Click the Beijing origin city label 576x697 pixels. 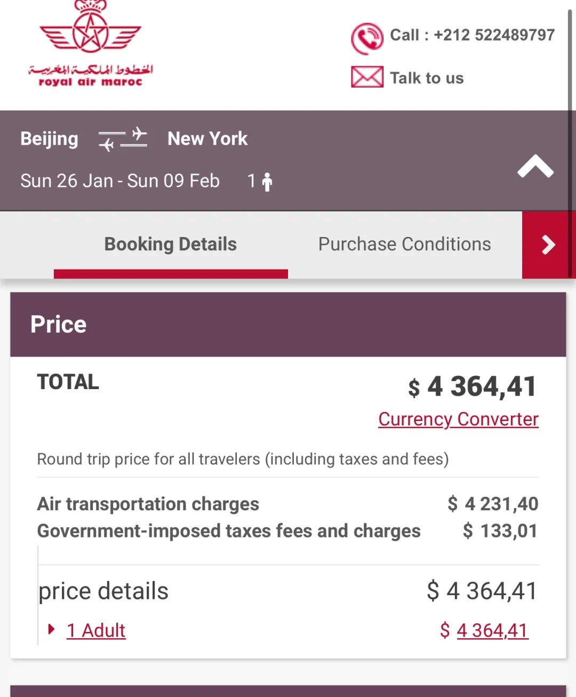[49, 139]
